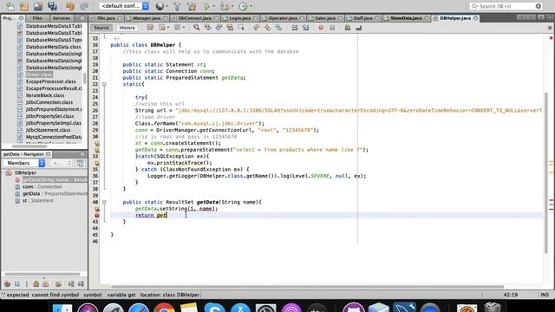Select Driver.class in the project tree
555x312 pixels.
39,75
